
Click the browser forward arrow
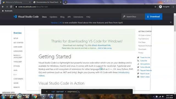7,7
